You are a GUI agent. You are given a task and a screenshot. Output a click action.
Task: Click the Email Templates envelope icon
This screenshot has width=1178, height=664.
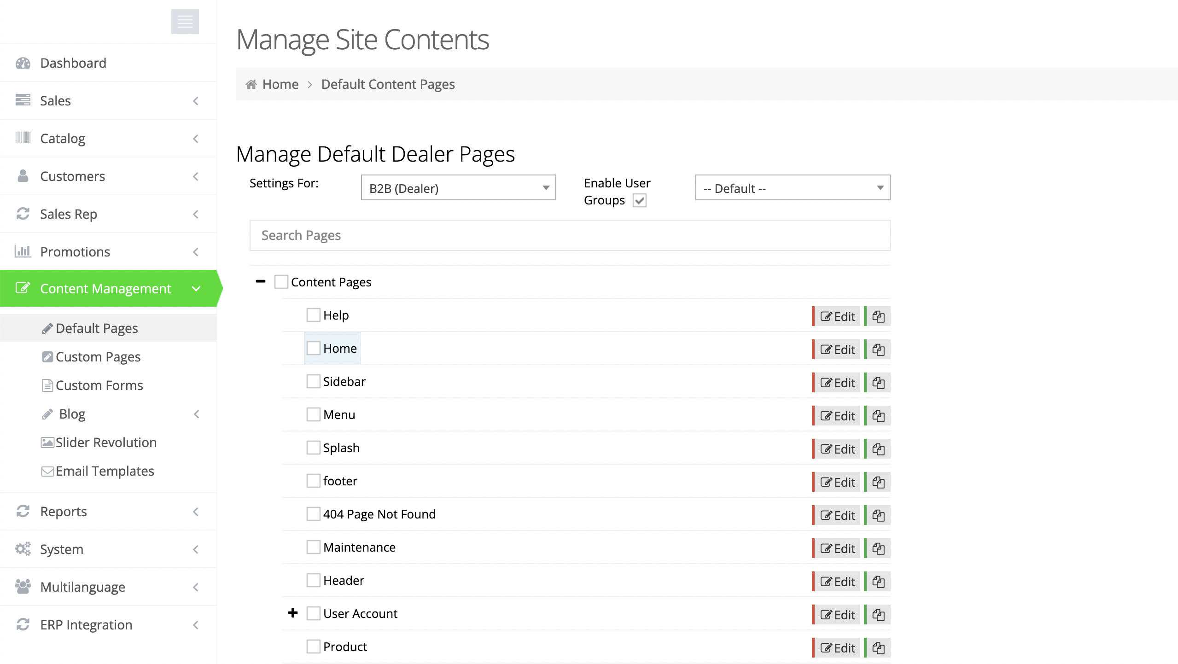(47, 471)
